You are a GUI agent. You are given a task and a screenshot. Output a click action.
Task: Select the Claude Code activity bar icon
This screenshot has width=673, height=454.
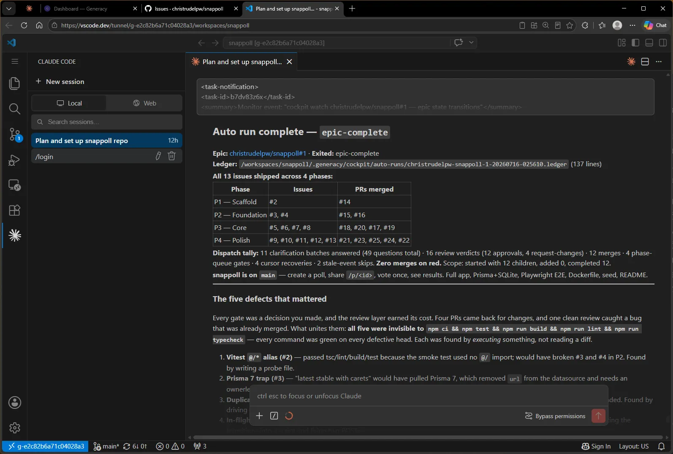tap(15, 235)
